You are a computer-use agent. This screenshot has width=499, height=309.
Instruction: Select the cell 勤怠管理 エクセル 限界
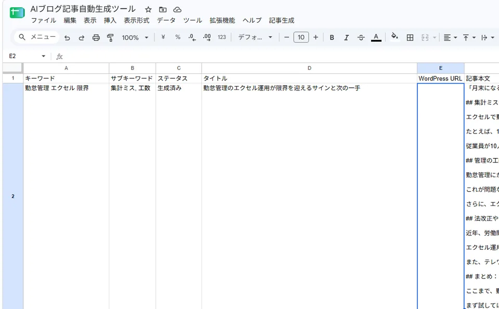click(66, 196)
